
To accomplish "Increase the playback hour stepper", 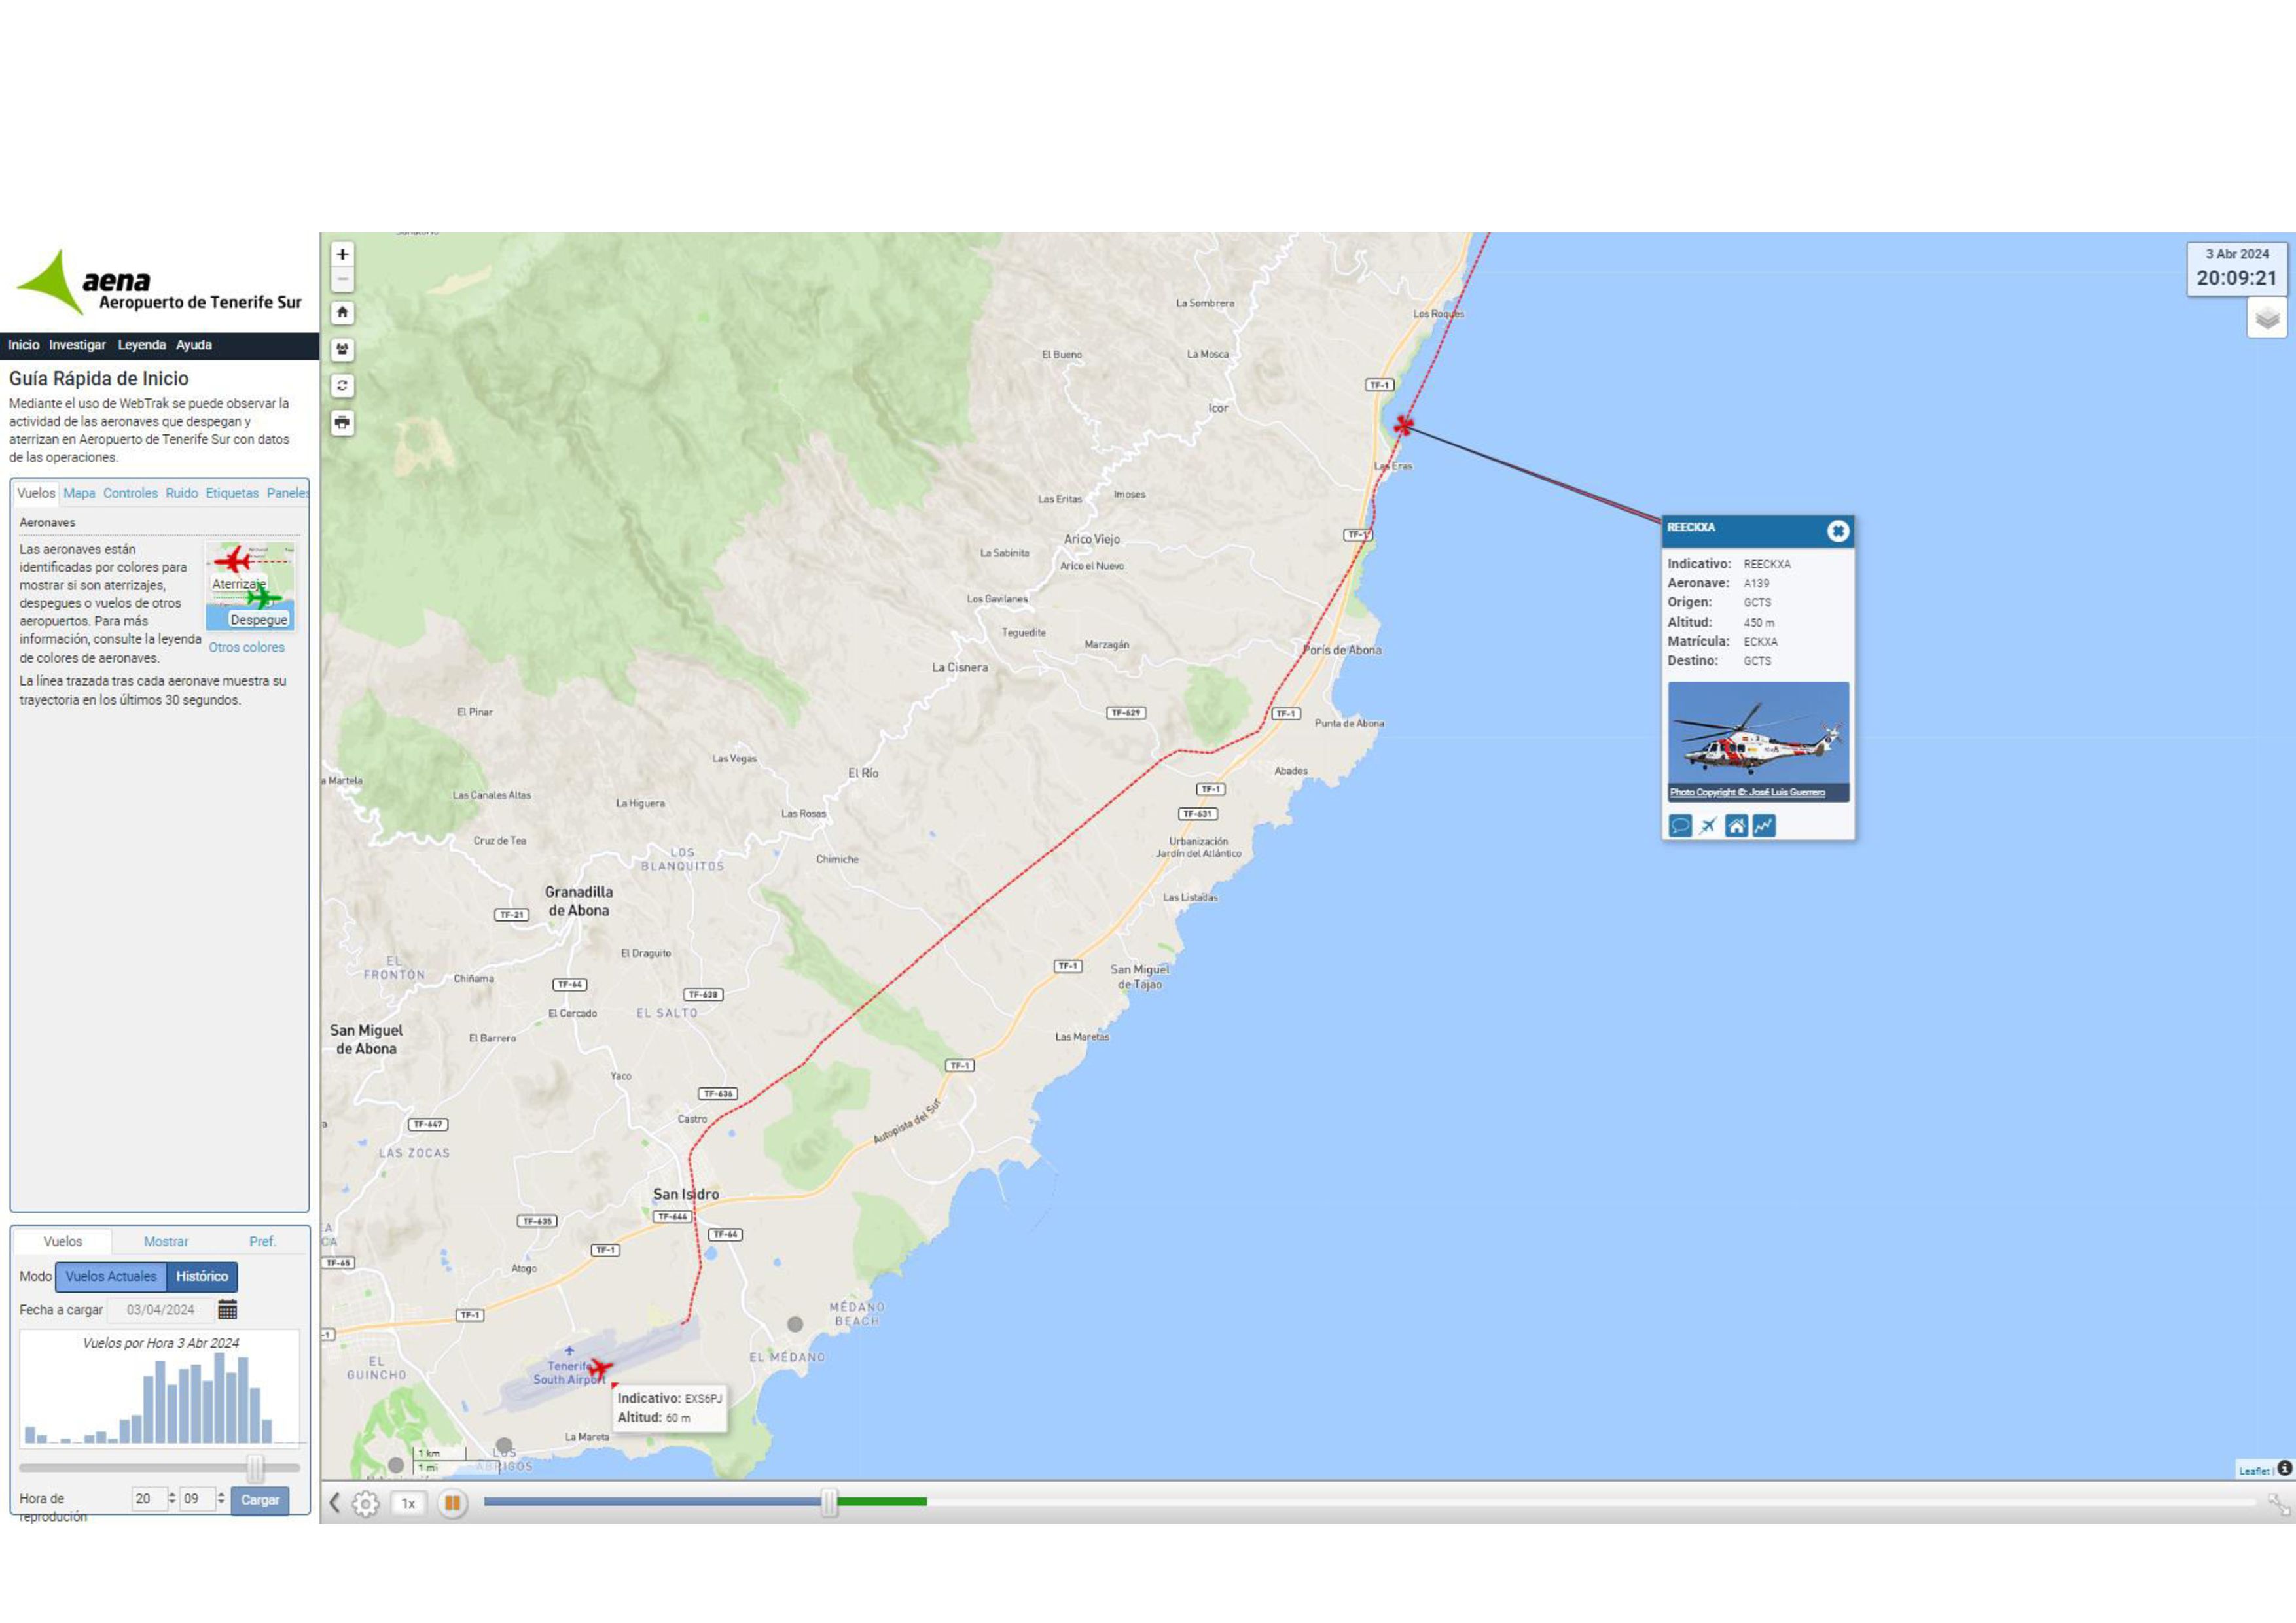I will click(172, 1494).
